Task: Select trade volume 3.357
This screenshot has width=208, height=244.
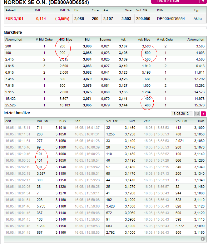Action: pos(41,173)
